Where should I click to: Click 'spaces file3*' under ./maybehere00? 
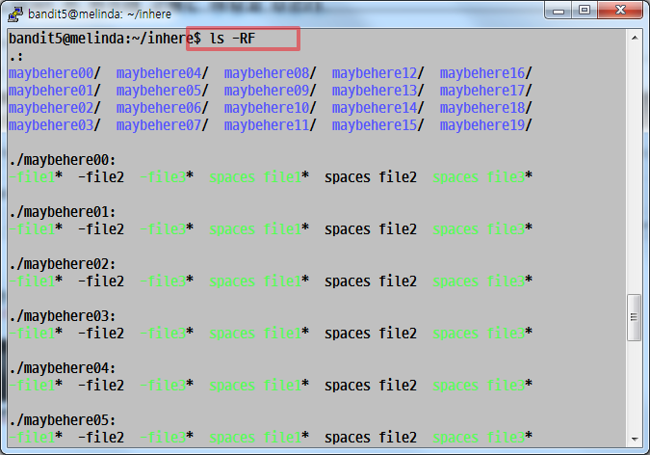coord(483,177)
